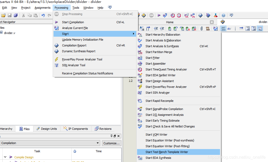Viewport: 268px width, 162px height.
Task: Click the decrease indent editor icon
Action: point(162,28)
